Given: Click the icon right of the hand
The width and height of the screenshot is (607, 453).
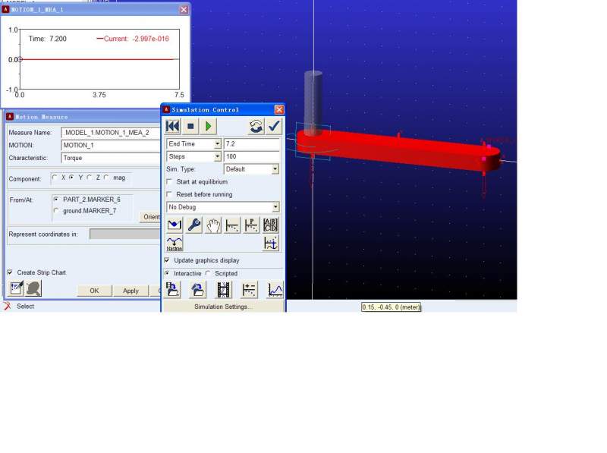Looking at the screenshot, I should pyautogui.click(x=232, y=225).
